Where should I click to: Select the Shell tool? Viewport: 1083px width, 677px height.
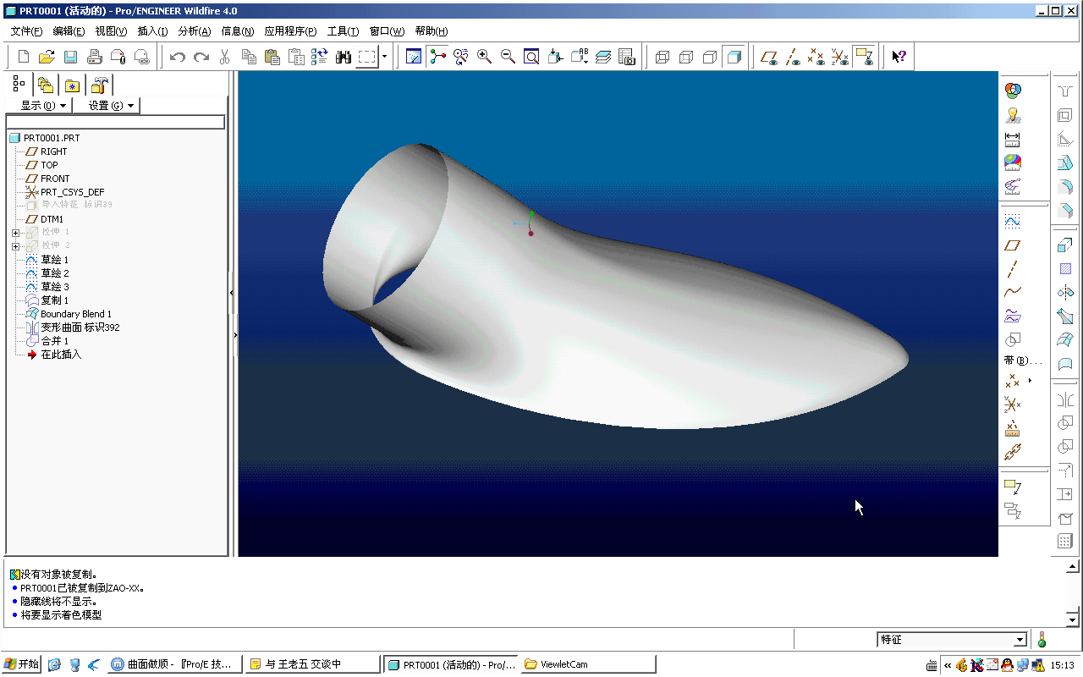[x=1065, y=116]
